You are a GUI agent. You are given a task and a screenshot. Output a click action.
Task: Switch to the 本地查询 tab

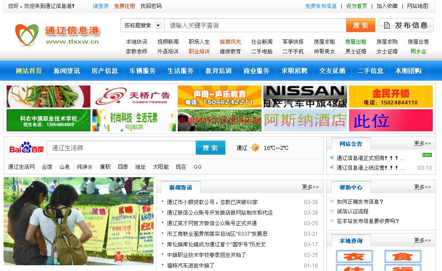[351, 241]
